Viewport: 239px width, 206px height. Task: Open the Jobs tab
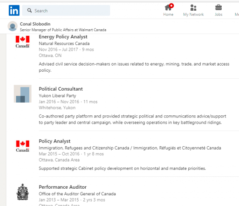(x=218, y=10)
